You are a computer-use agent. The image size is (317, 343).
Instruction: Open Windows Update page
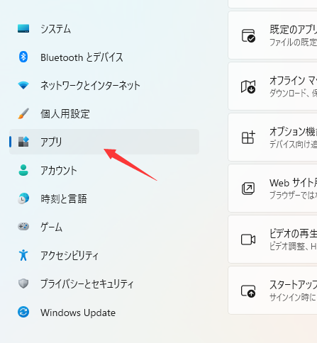click(x=104, y=312)
